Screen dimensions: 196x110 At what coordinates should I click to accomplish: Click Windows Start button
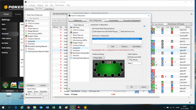tap(3, 107)
